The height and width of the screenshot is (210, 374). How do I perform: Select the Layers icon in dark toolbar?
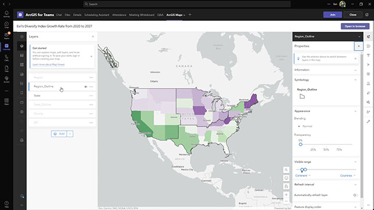pos(21,46)
